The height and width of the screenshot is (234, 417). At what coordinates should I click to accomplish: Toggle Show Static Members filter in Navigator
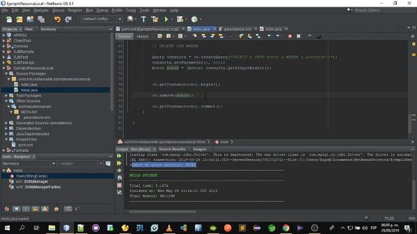(26, 209)
